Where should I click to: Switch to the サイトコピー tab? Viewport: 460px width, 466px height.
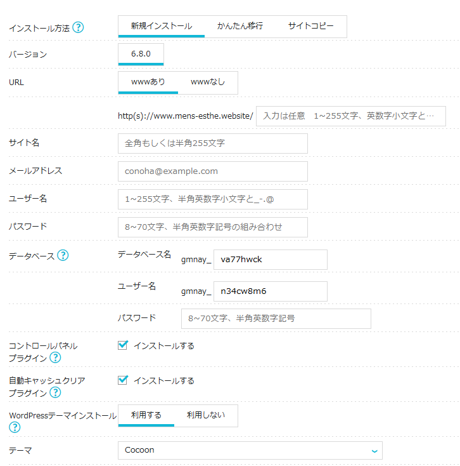(310, 26)
